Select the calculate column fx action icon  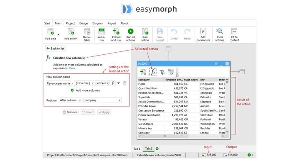click(x=153, y=72)
